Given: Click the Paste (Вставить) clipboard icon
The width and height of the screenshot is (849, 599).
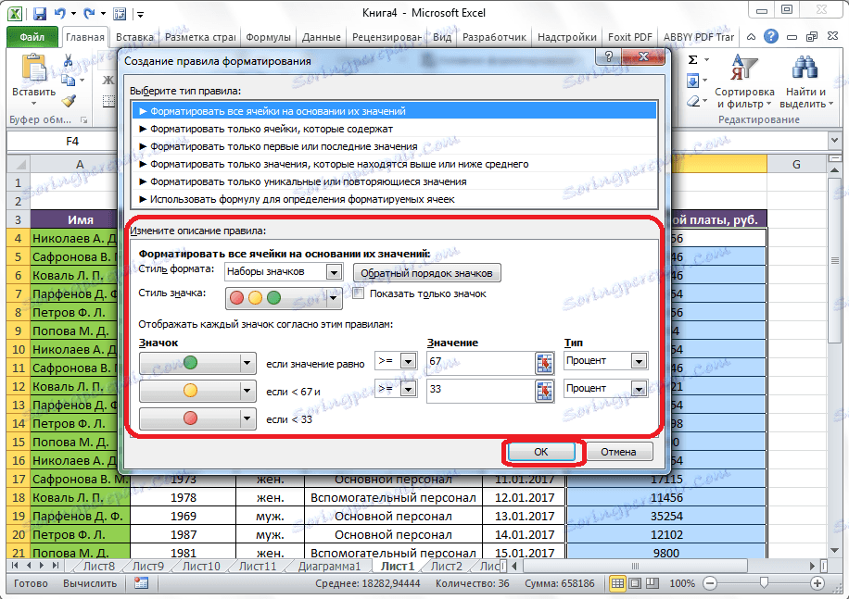Looking at the screenshot, I should pyautogui.click(x=33, y=69).
